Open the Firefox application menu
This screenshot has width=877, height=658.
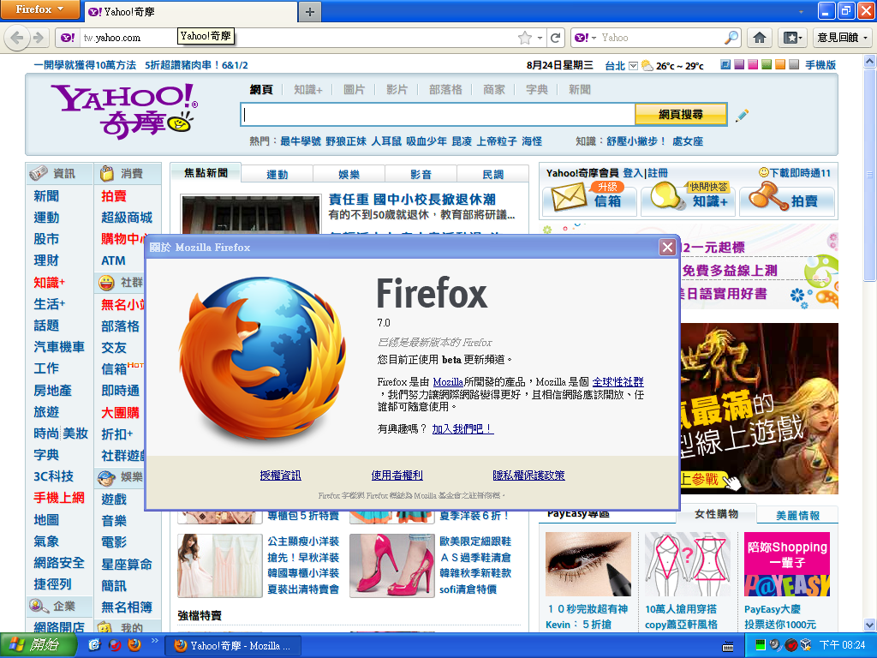[39, 9]
